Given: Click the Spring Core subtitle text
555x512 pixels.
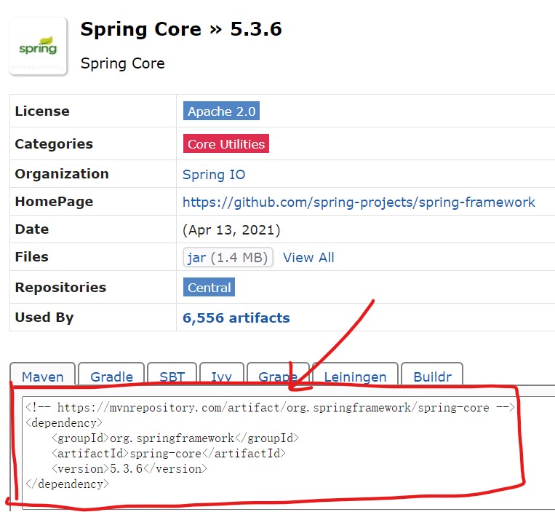Looking at the screenshot, I should (122, 63).
